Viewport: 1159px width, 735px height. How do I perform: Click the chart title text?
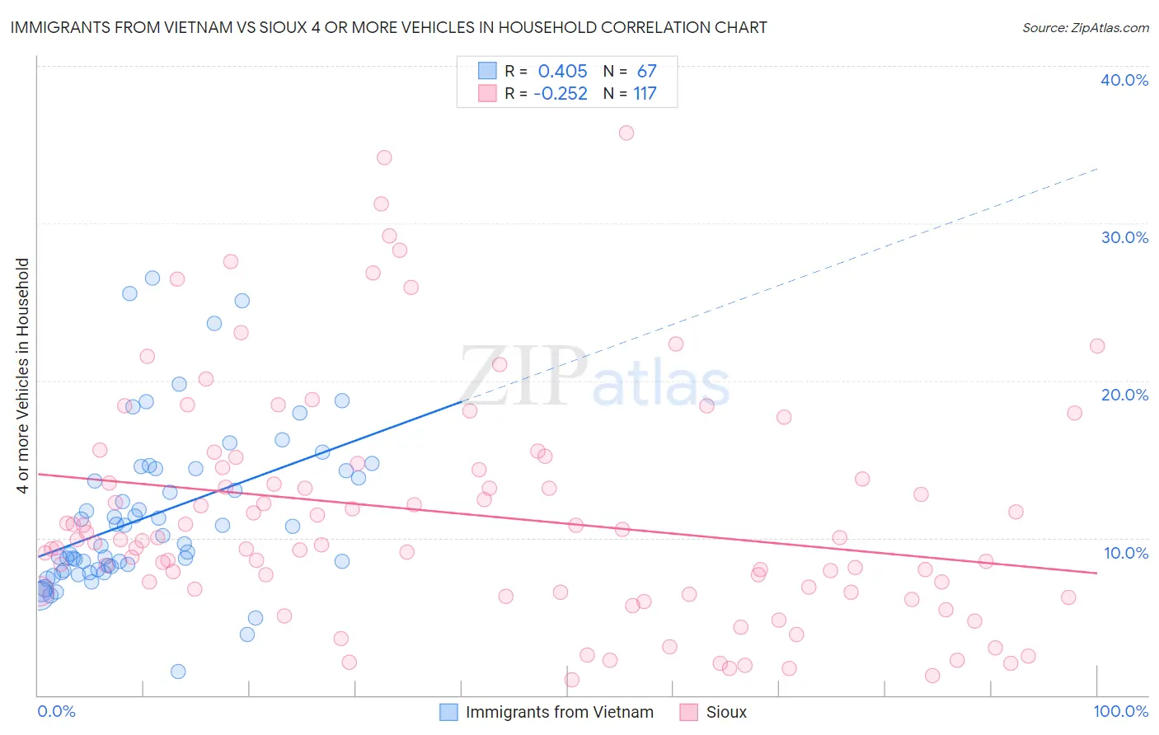pos(388,27)
